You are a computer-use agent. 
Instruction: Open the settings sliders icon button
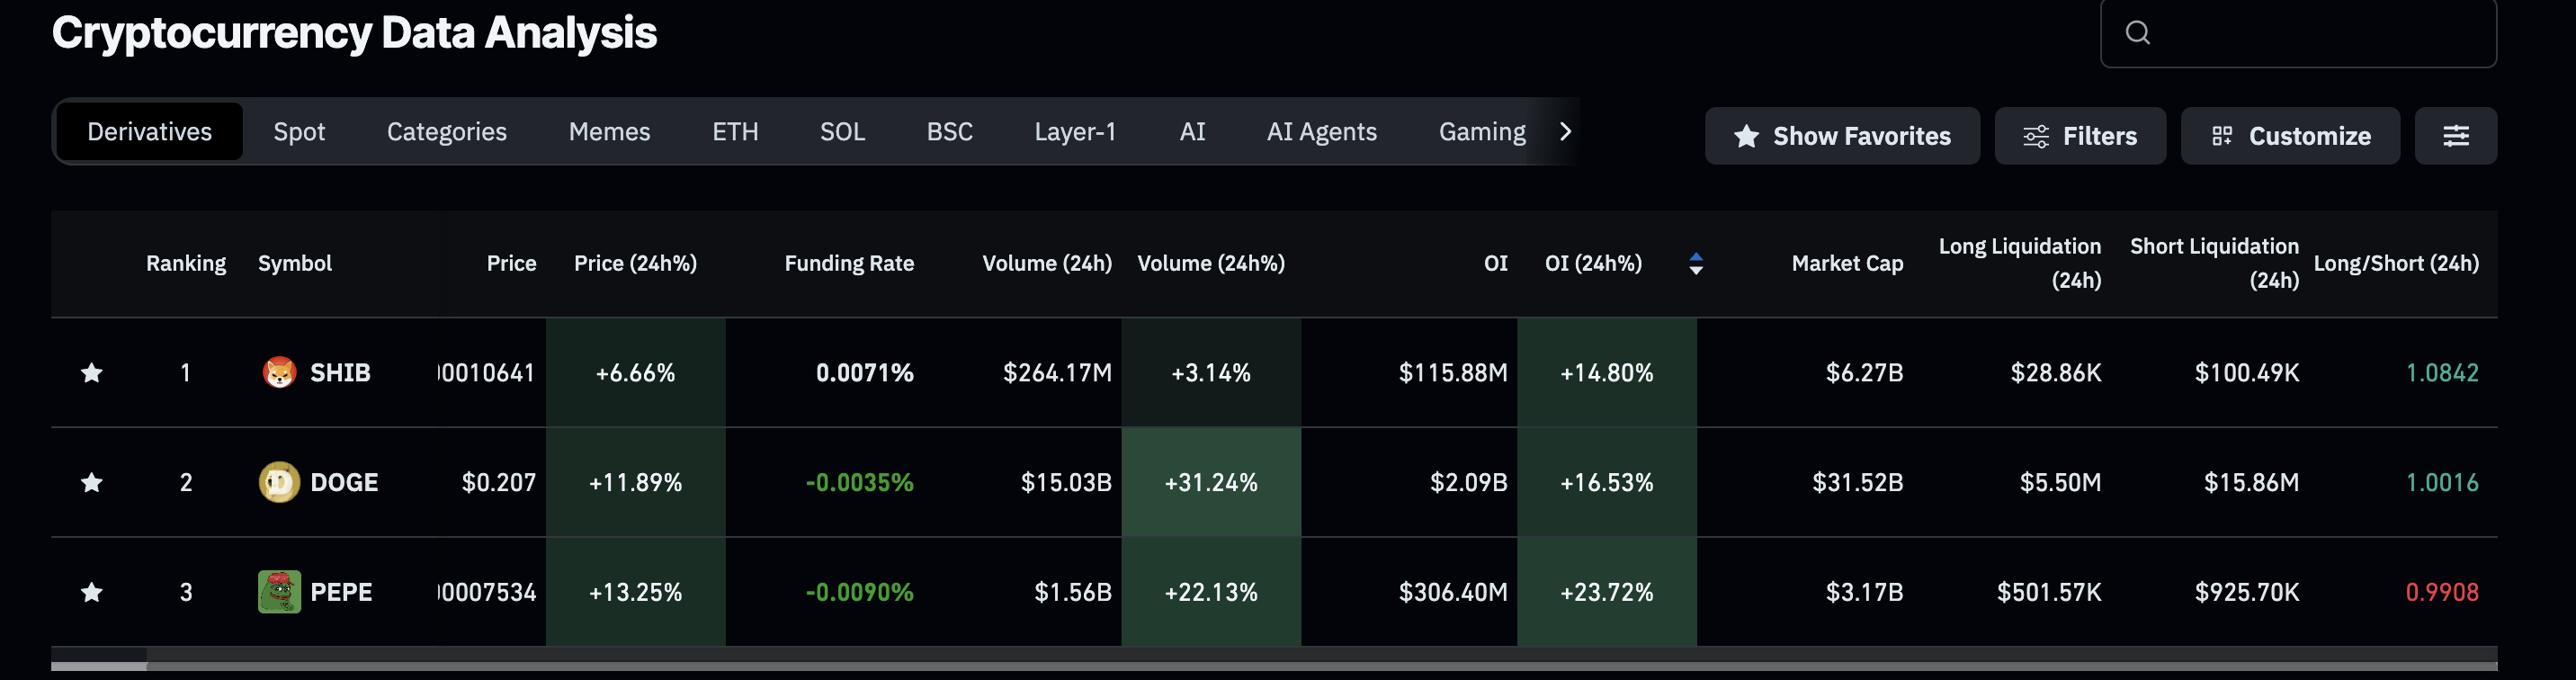pyautogui.click(x=2455, y=136)
